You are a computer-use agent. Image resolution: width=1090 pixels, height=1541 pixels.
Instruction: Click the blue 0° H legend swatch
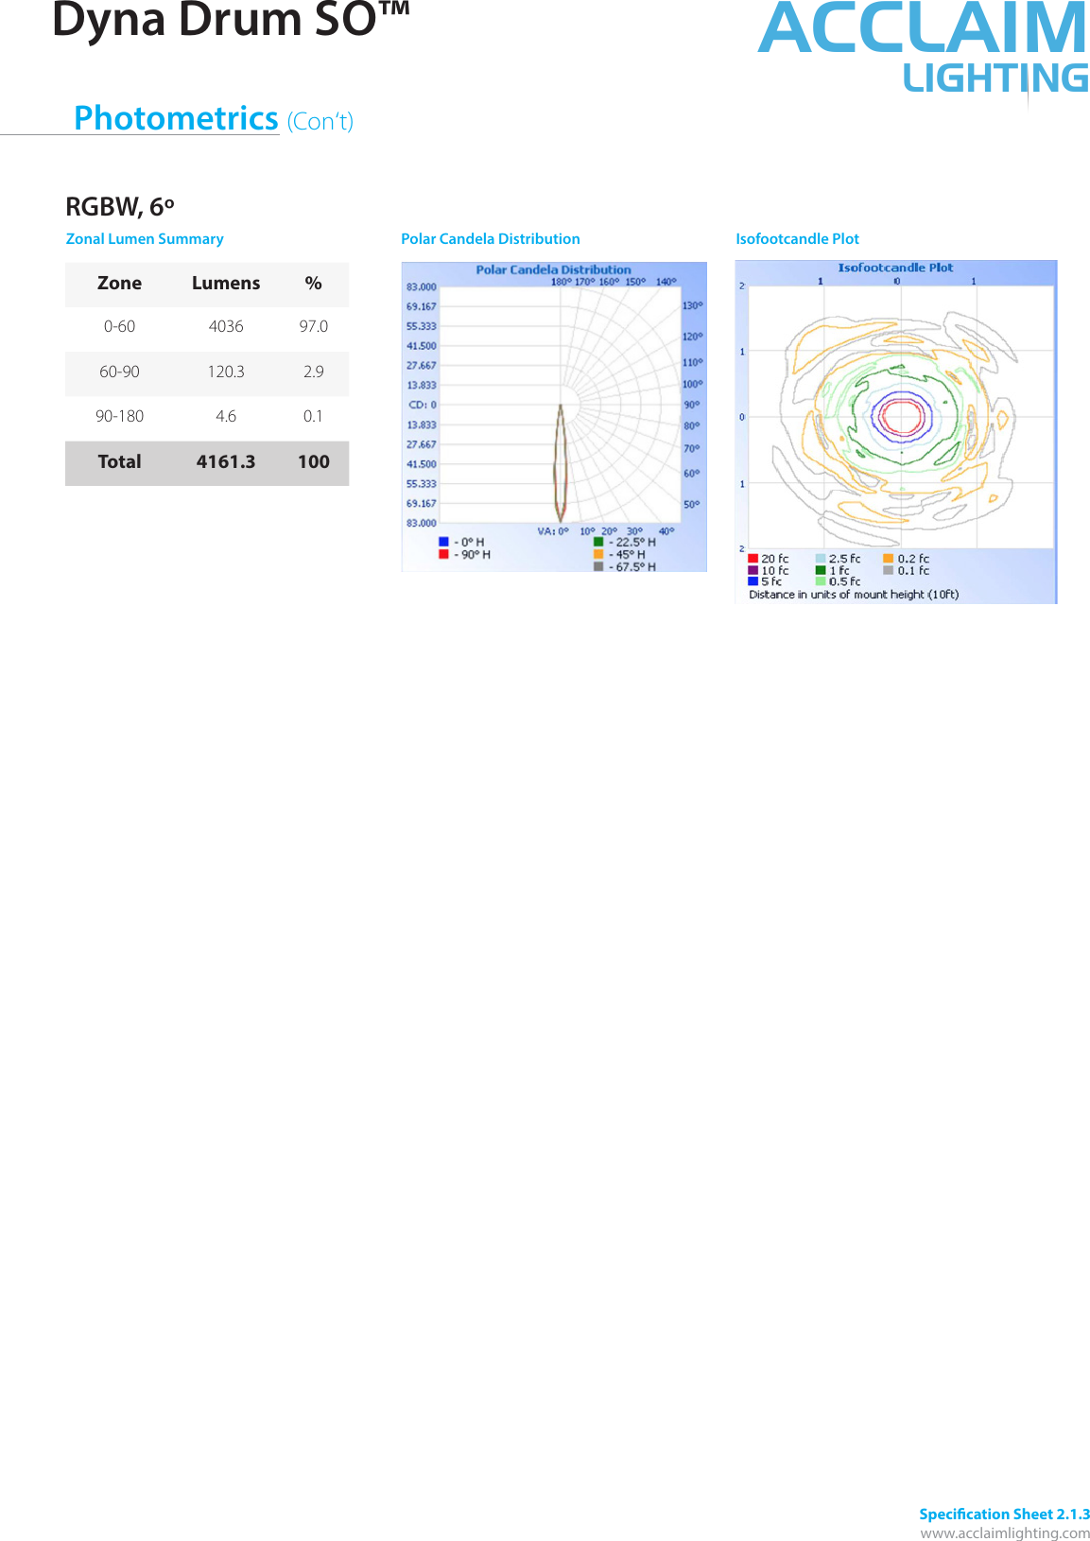[443, 542]
